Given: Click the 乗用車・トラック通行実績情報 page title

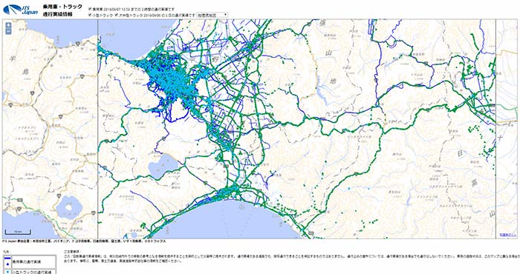Looking at the screenshot, I should 62,10.
